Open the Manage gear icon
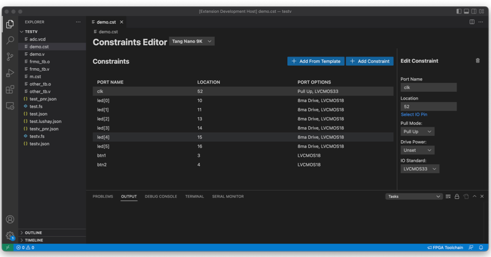 click(10, 235)
